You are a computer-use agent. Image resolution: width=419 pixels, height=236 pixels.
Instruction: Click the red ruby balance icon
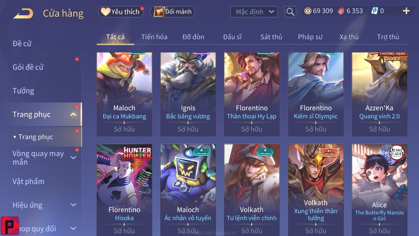tap(341, 11)
